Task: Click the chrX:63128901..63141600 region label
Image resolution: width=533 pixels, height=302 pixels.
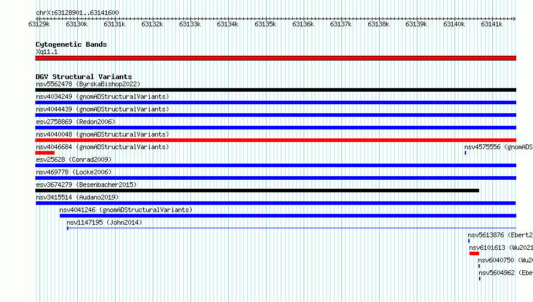Action: coord(77,13)
